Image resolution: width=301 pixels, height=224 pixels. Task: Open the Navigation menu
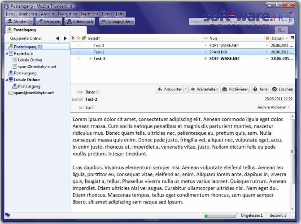(67, 14)
